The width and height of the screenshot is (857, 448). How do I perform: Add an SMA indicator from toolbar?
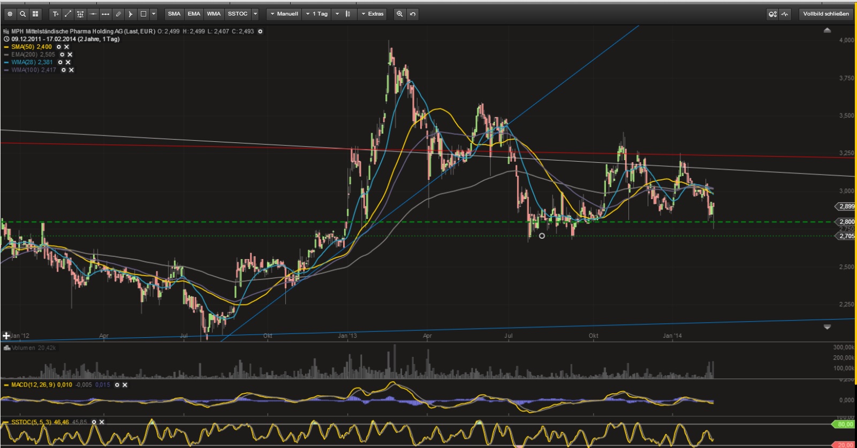[174, 14]
